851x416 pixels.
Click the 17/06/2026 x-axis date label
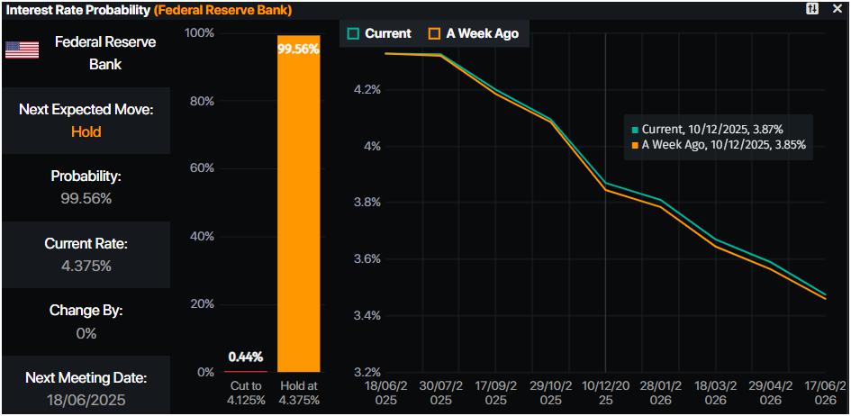[826, 393]
